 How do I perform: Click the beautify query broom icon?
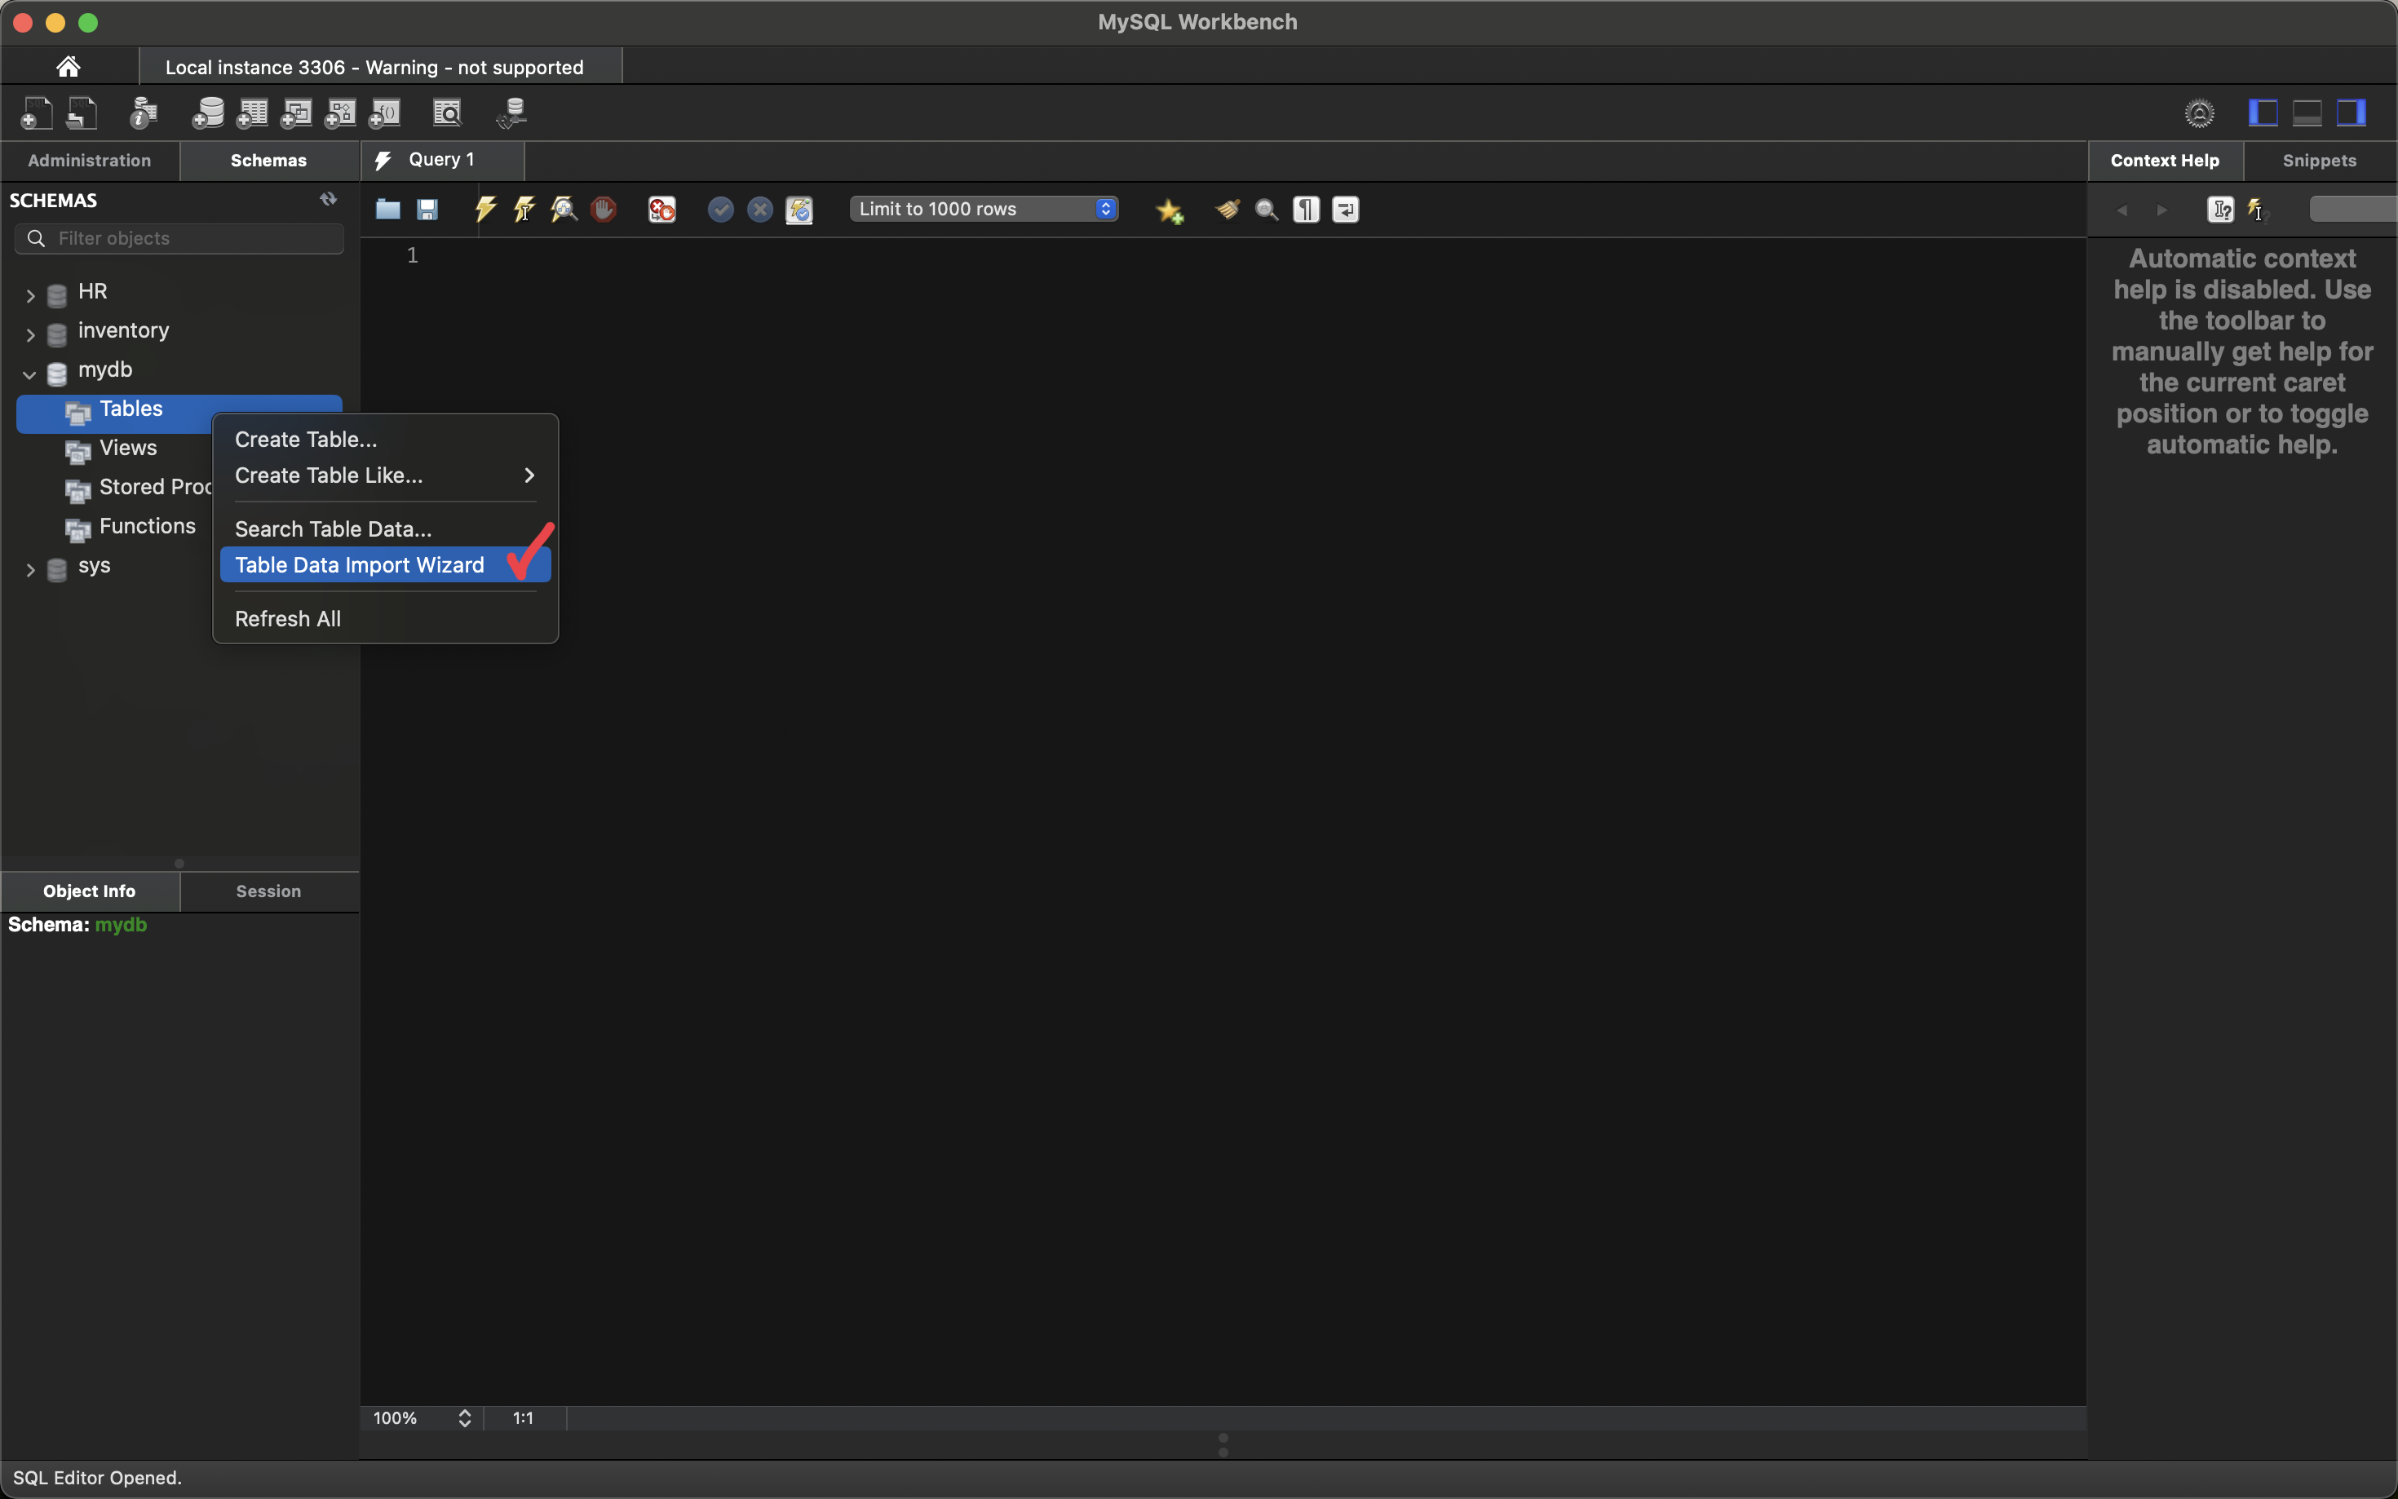coord(1228,209)
